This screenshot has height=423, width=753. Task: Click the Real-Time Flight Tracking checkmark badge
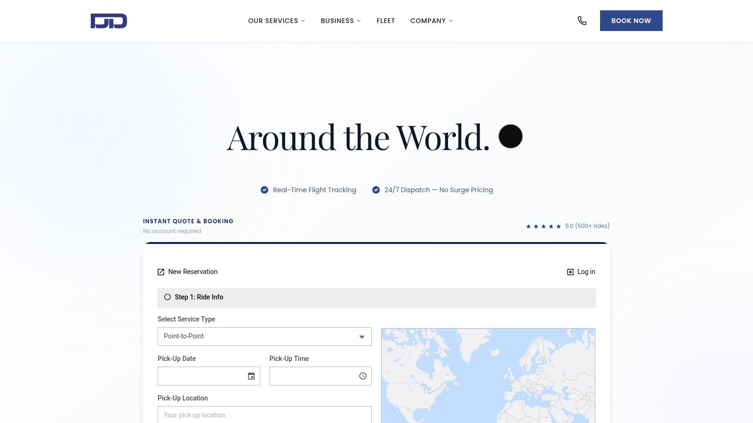pos(264,190)
